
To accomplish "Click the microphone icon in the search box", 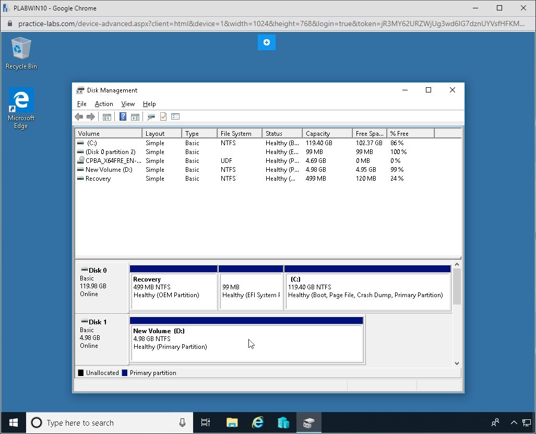I will tap(182, 423).
